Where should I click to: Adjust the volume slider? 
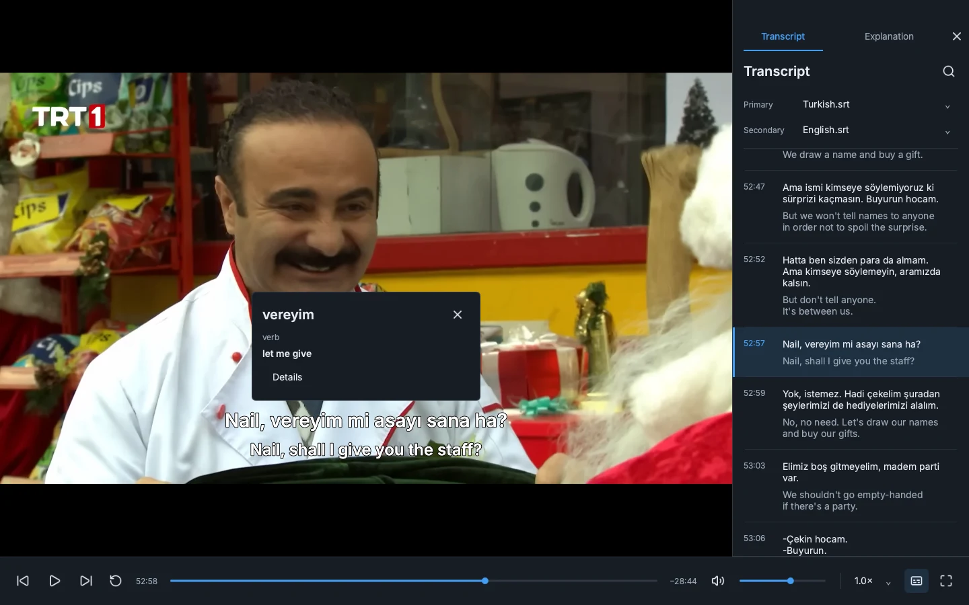(x=782, y=581)
